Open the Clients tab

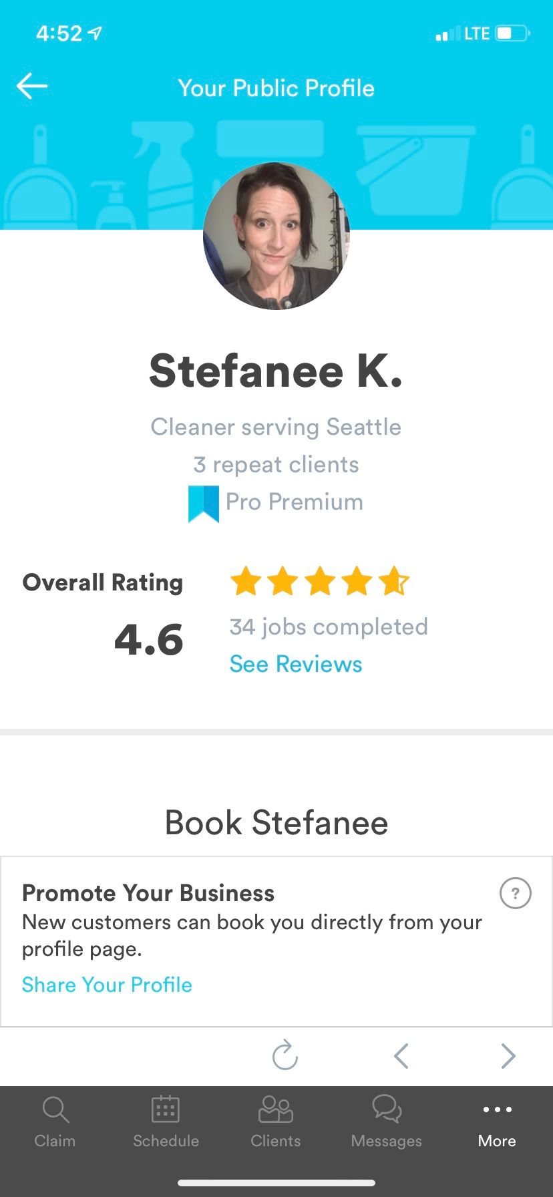275,1122
